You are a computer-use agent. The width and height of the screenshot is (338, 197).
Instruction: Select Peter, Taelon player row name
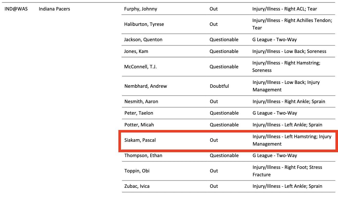(x=138, y=113)
